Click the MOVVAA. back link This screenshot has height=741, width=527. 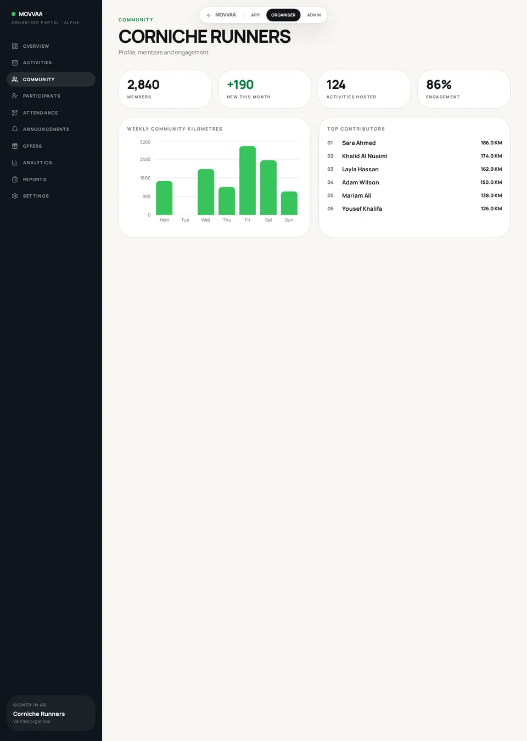(222, 15)
